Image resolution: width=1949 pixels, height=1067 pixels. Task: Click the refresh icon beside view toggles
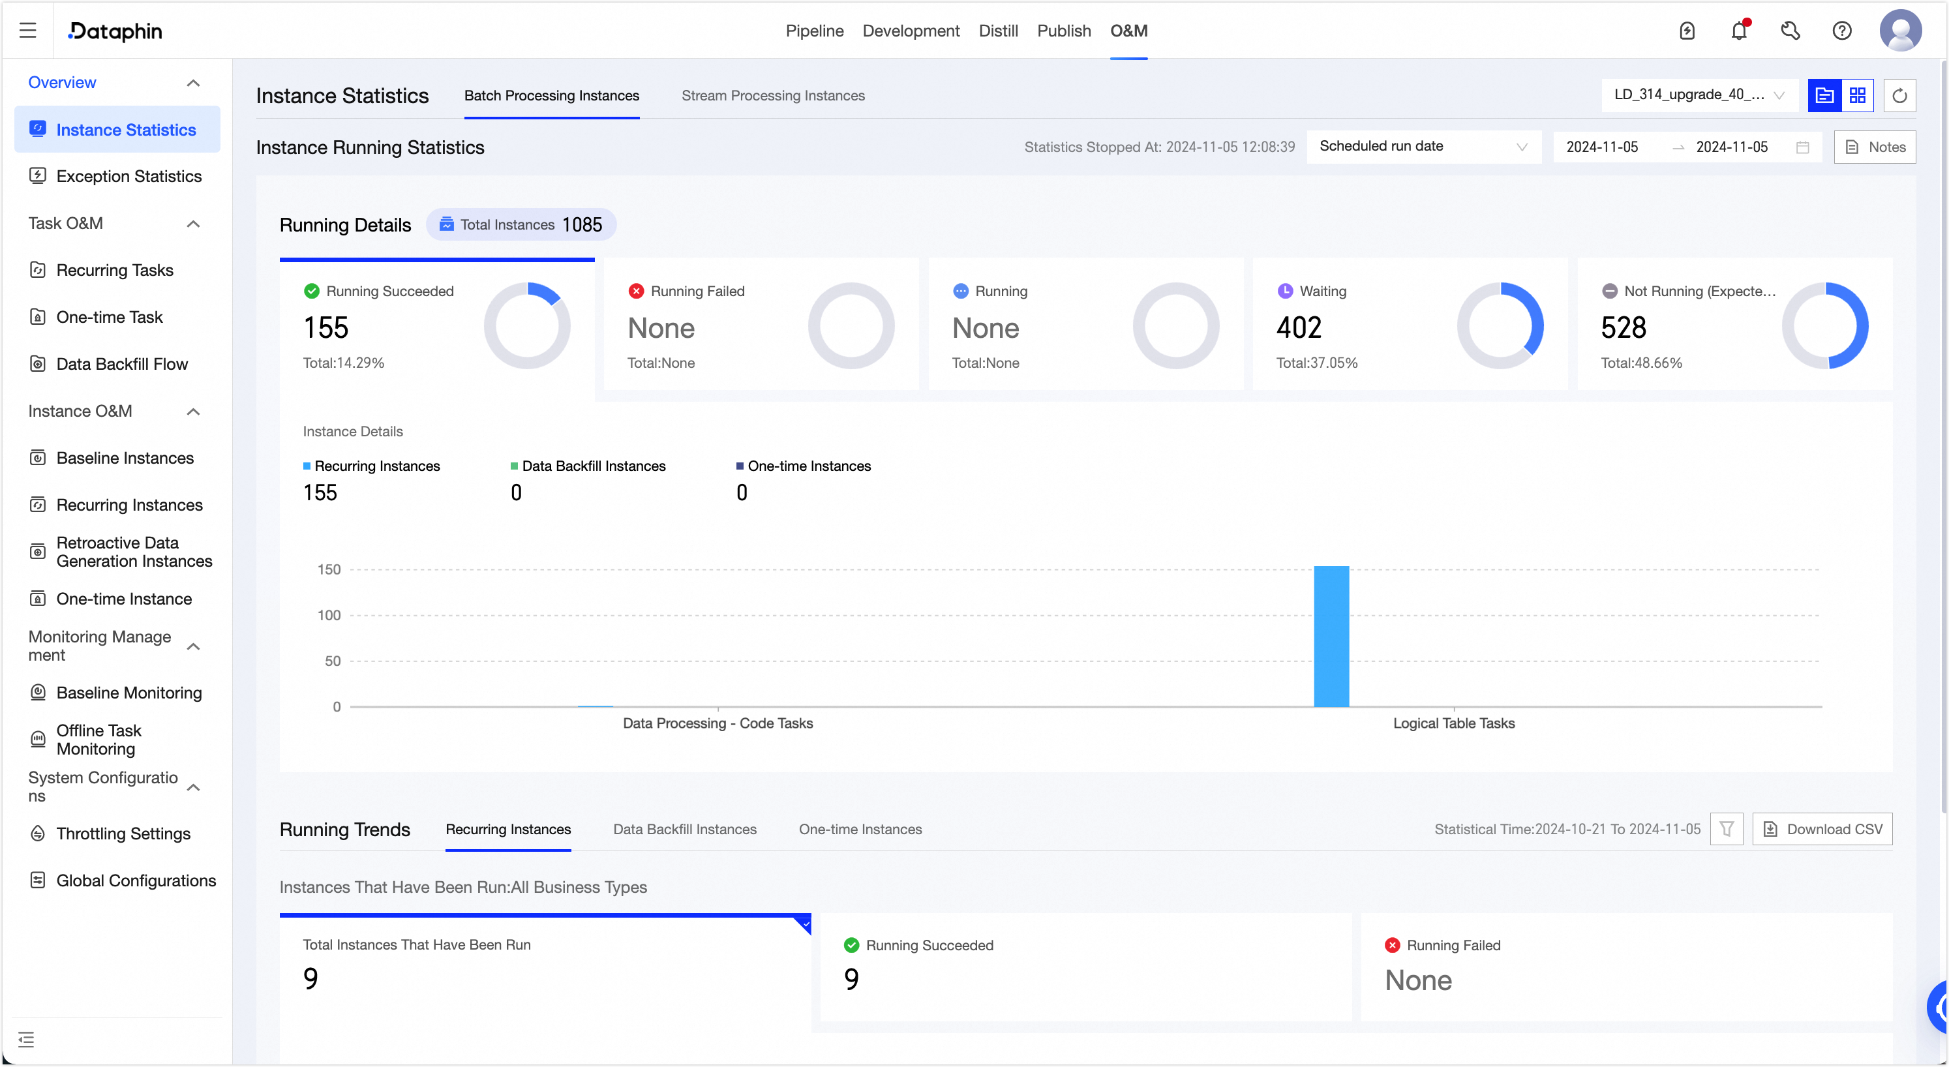[x=1899, y=96]
